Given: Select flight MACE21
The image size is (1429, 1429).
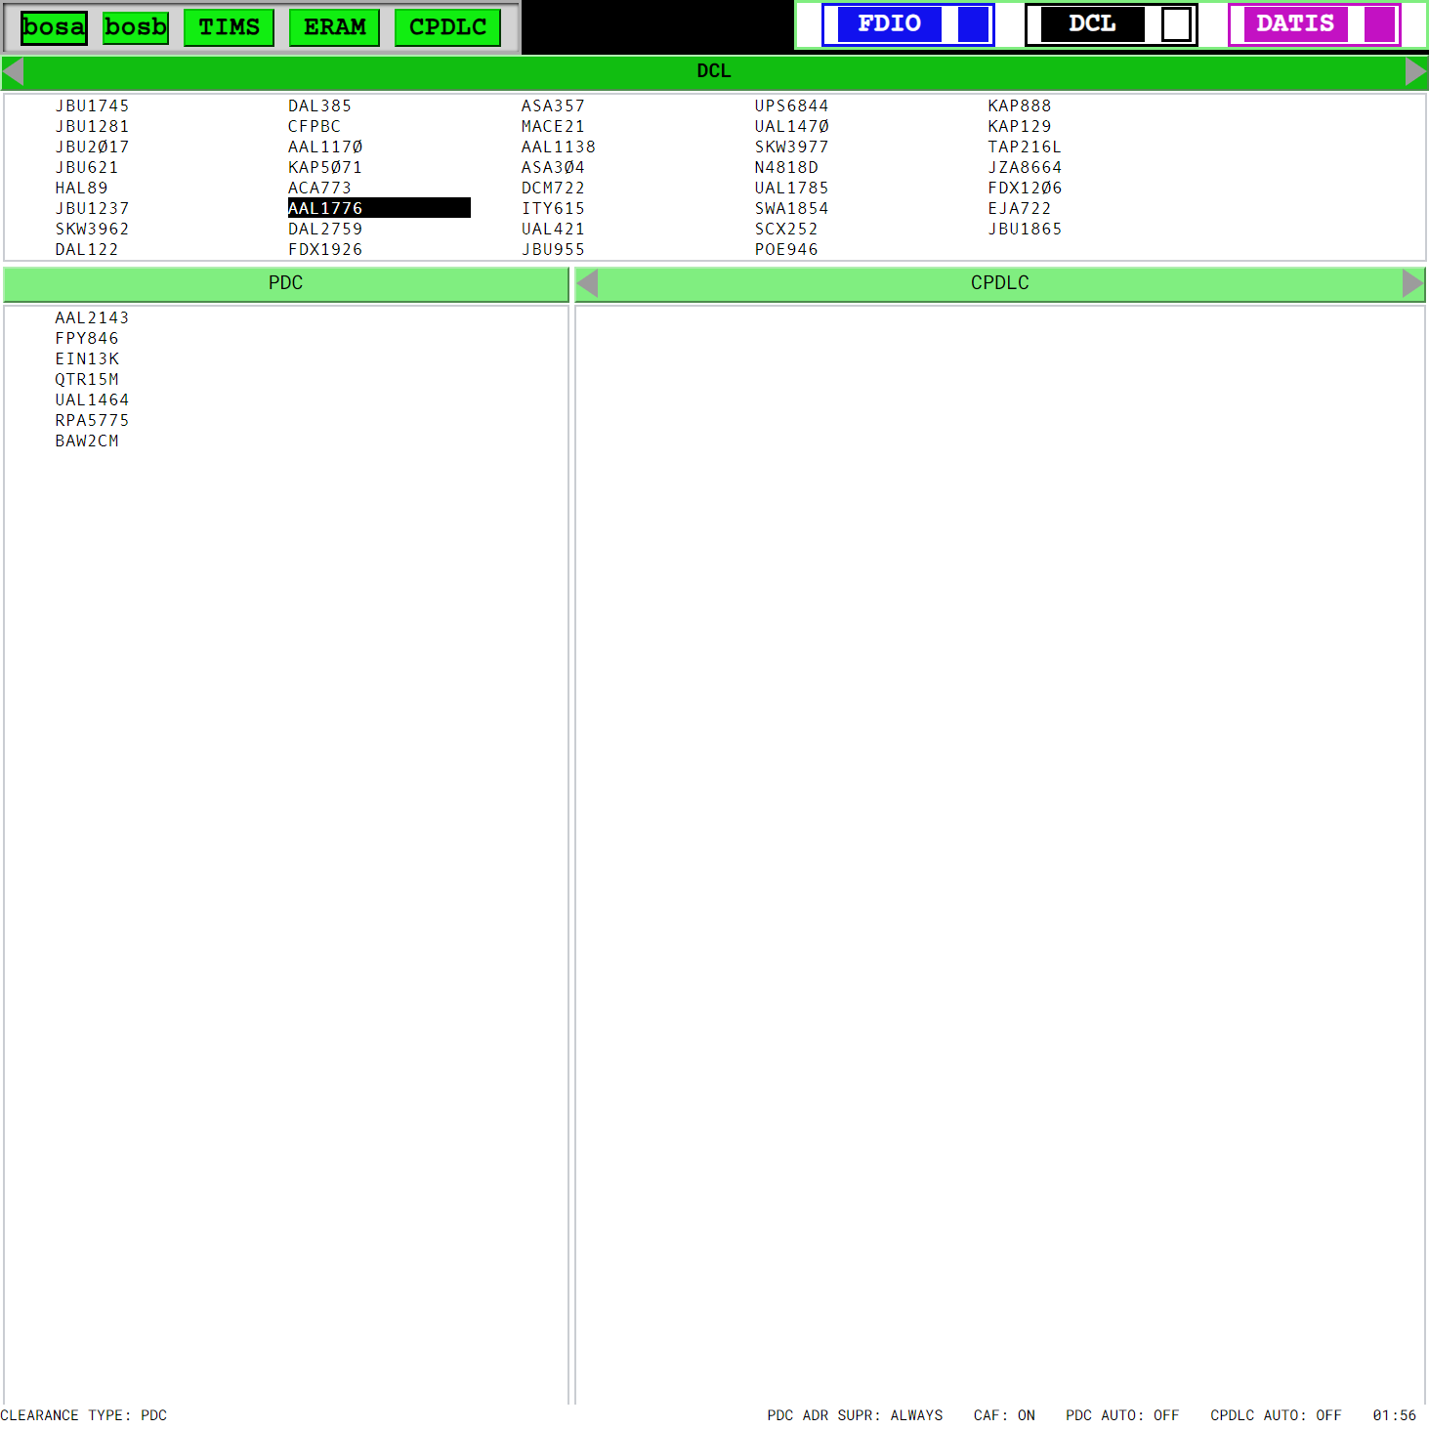Looking at the screenshot, I should point(553,126).
